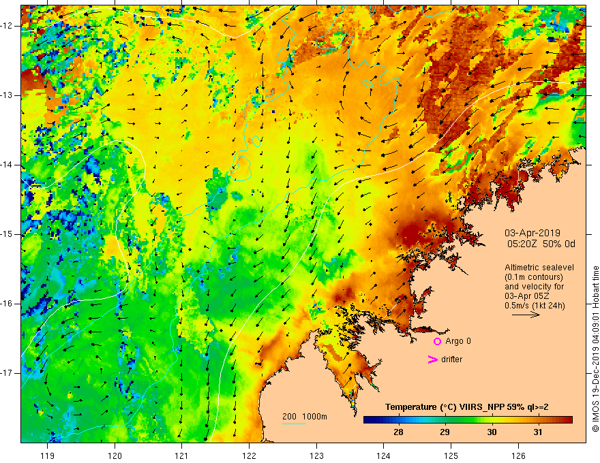
Task: Click longitude axis label 121
Action: pyautogui.click(x=182, y=456)
